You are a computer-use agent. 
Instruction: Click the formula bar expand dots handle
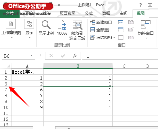pyautogui.click(x=40, y=56)
